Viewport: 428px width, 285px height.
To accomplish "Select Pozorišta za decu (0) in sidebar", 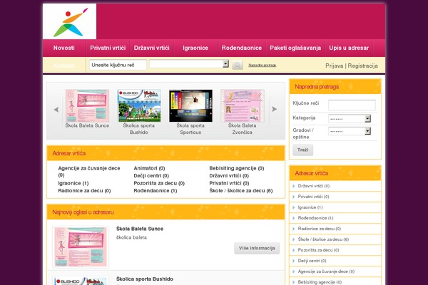I will point(318,250).
